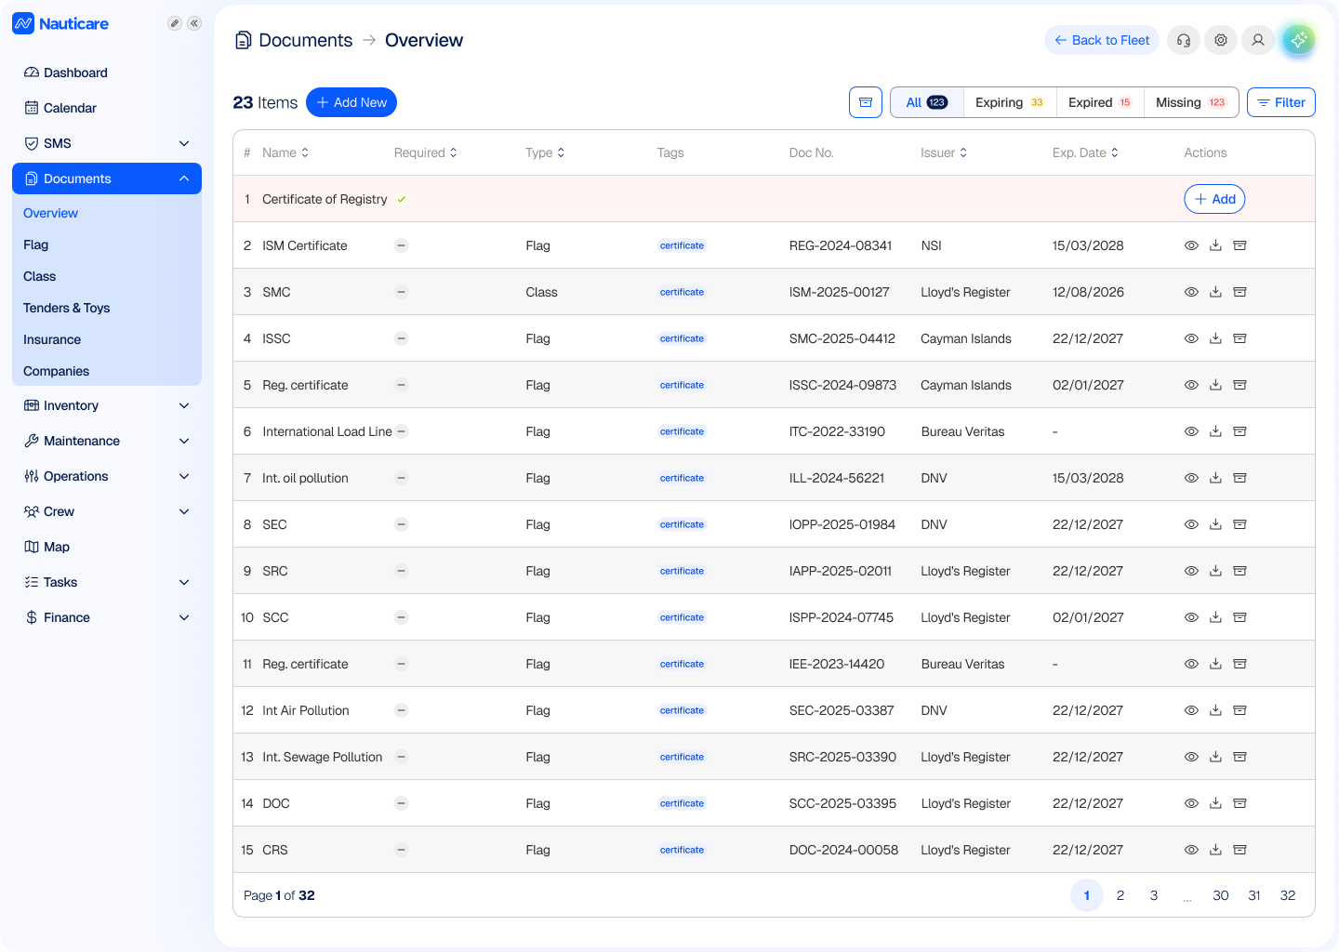Select the Expired tab

point(1100,102)
